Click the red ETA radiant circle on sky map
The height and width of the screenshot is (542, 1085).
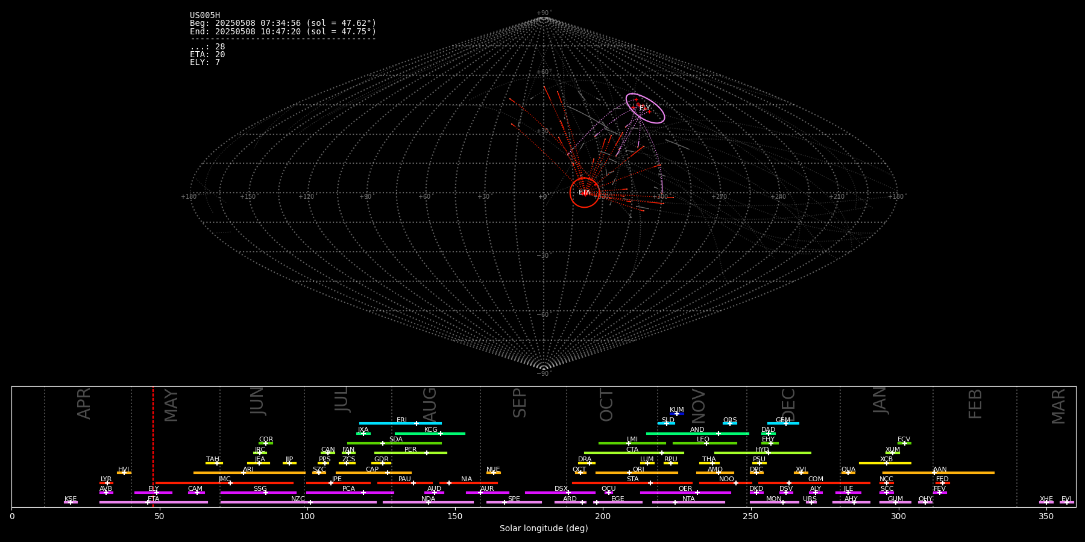point(584,193)
